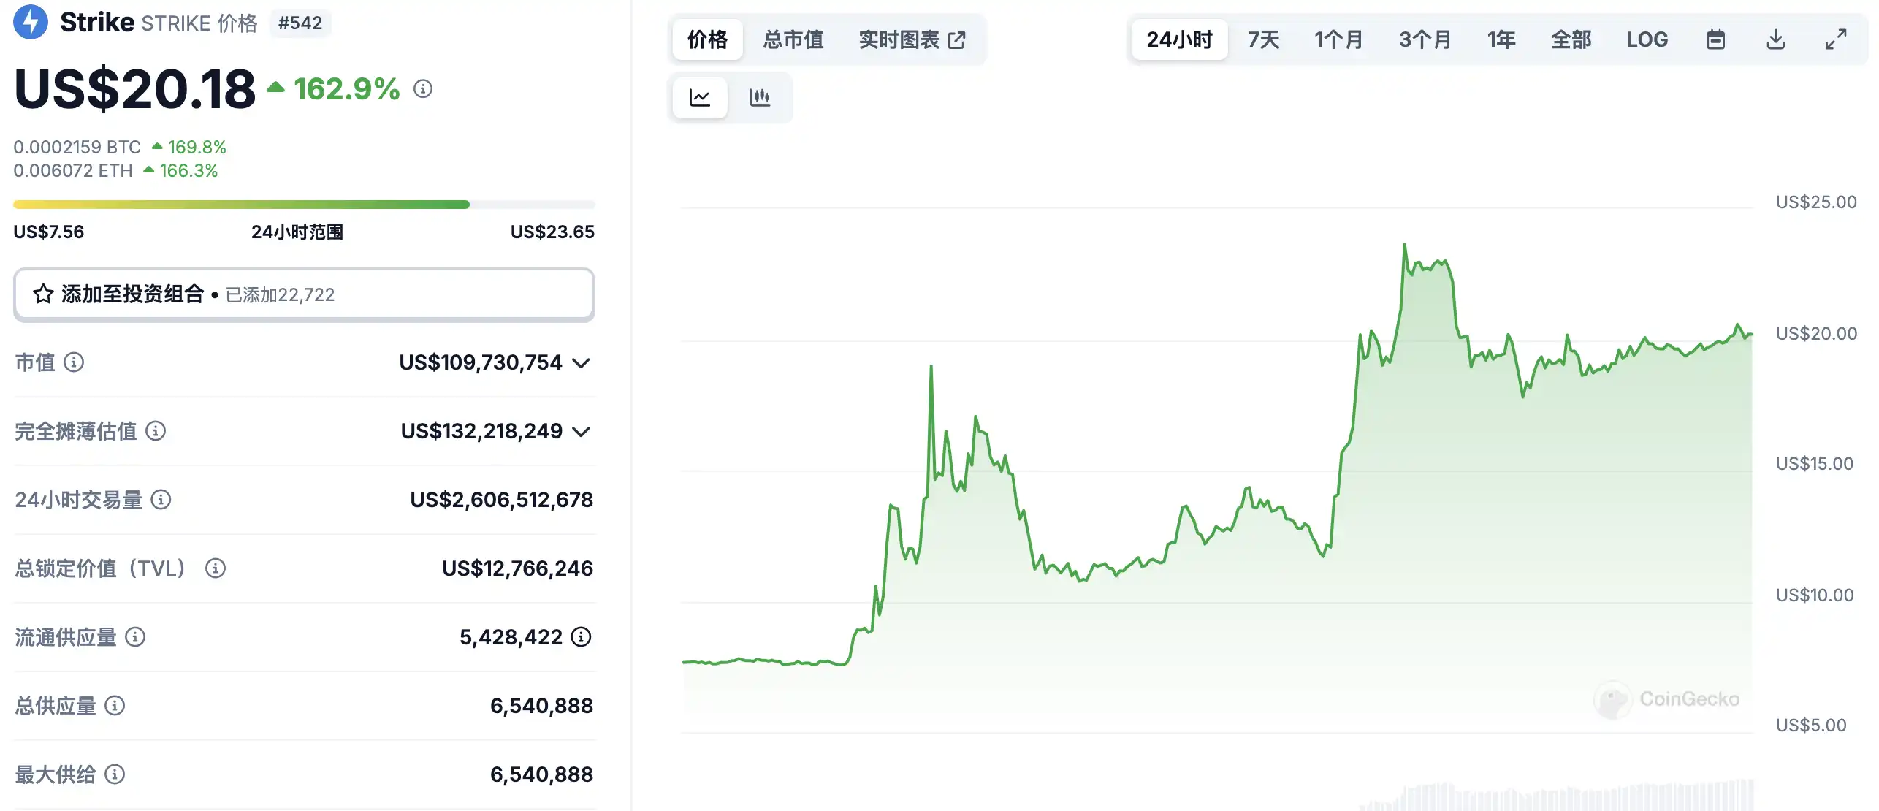Click the 24小时范围 price range bar
This screenshot has height=811, width=1879.
(304, 205)
